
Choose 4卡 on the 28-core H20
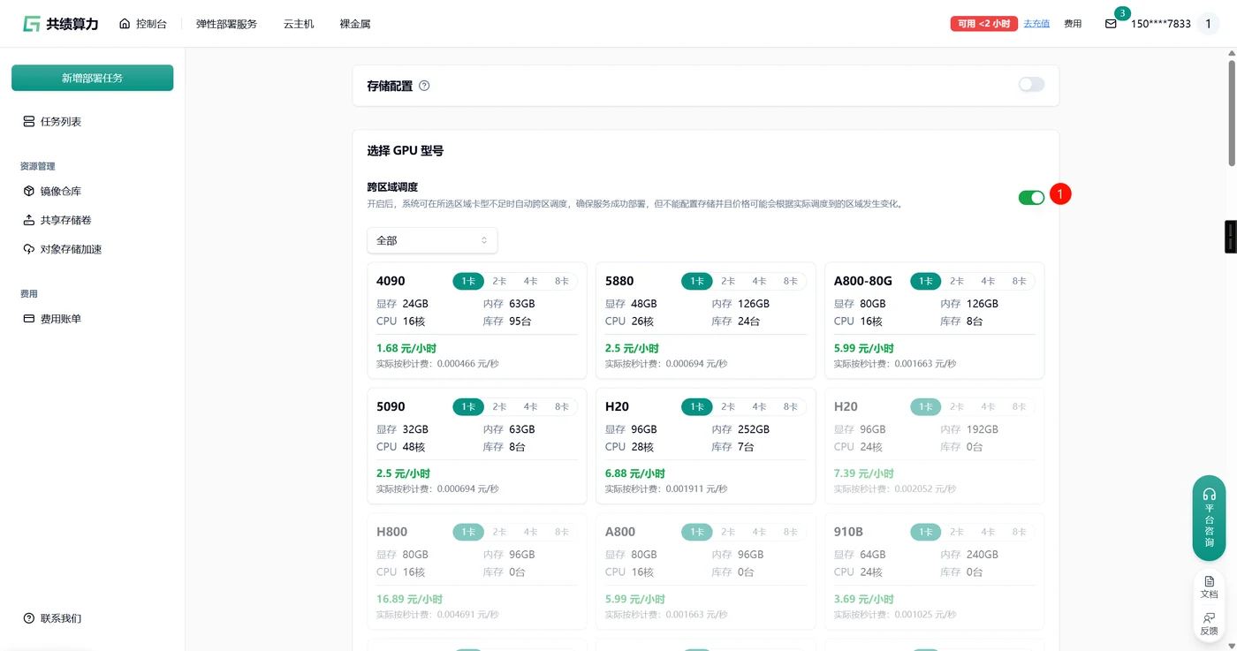pyautogui.click(x=759, y=406)
